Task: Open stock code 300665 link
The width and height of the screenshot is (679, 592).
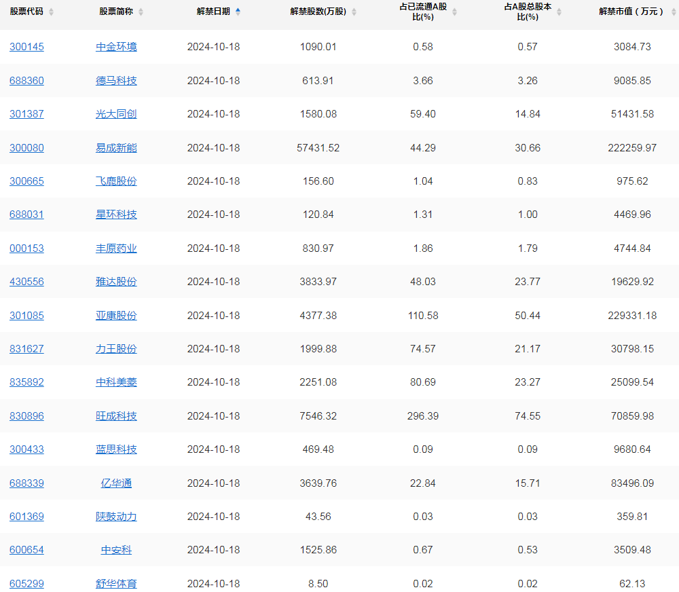Action: click(27, 181)
